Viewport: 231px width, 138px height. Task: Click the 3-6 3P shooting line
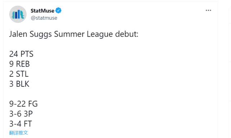click(21, 114)
